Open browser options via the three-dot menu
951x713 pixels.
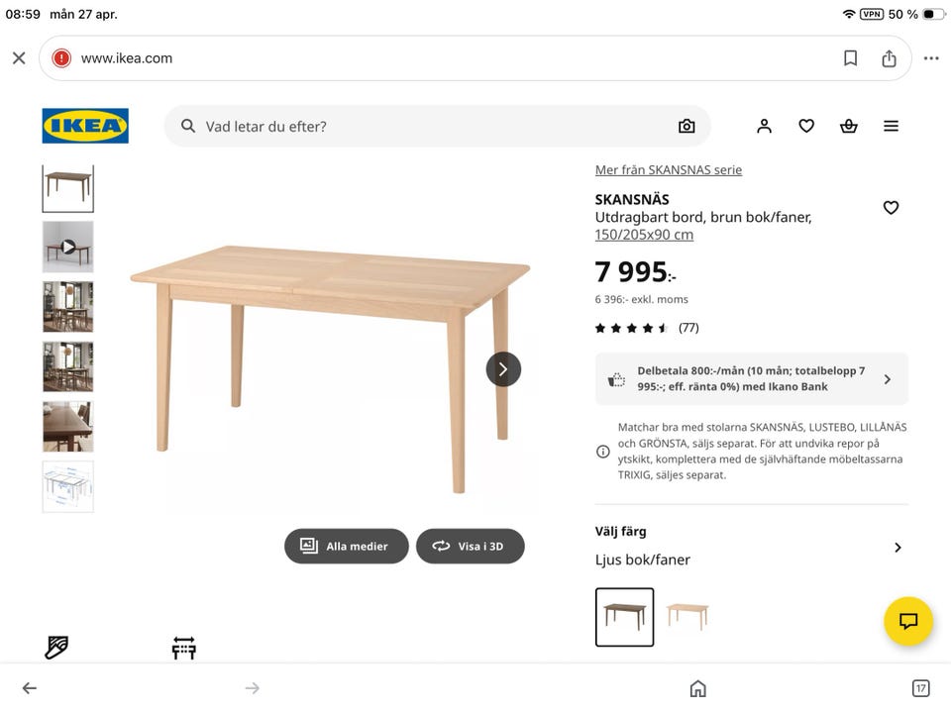[x=930, y=57]
